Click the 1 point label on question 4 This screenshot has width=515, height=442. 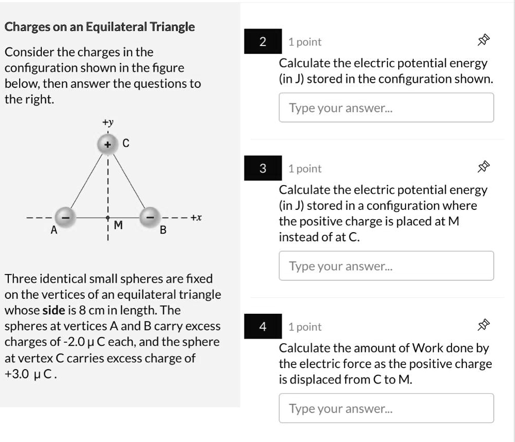304,326
